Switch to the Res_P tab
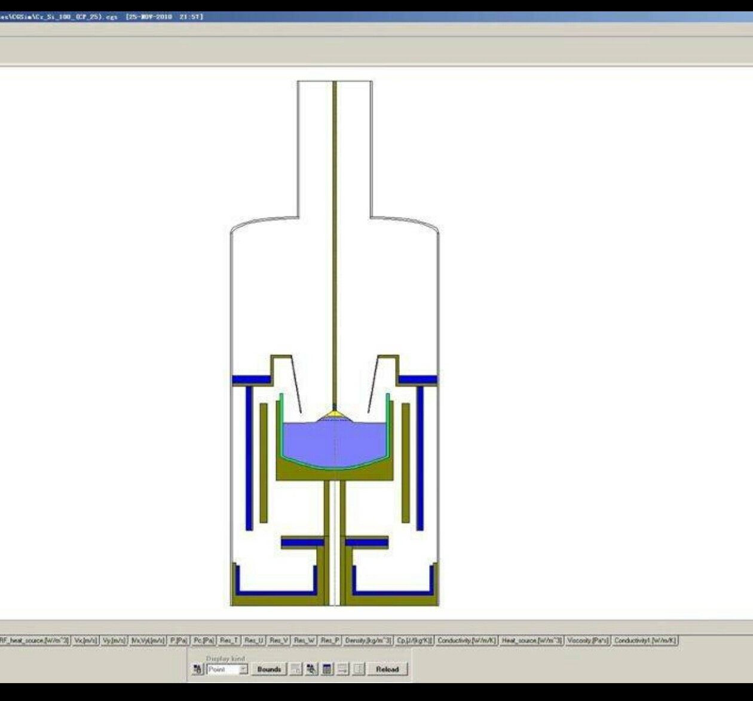 pos(330,641)
